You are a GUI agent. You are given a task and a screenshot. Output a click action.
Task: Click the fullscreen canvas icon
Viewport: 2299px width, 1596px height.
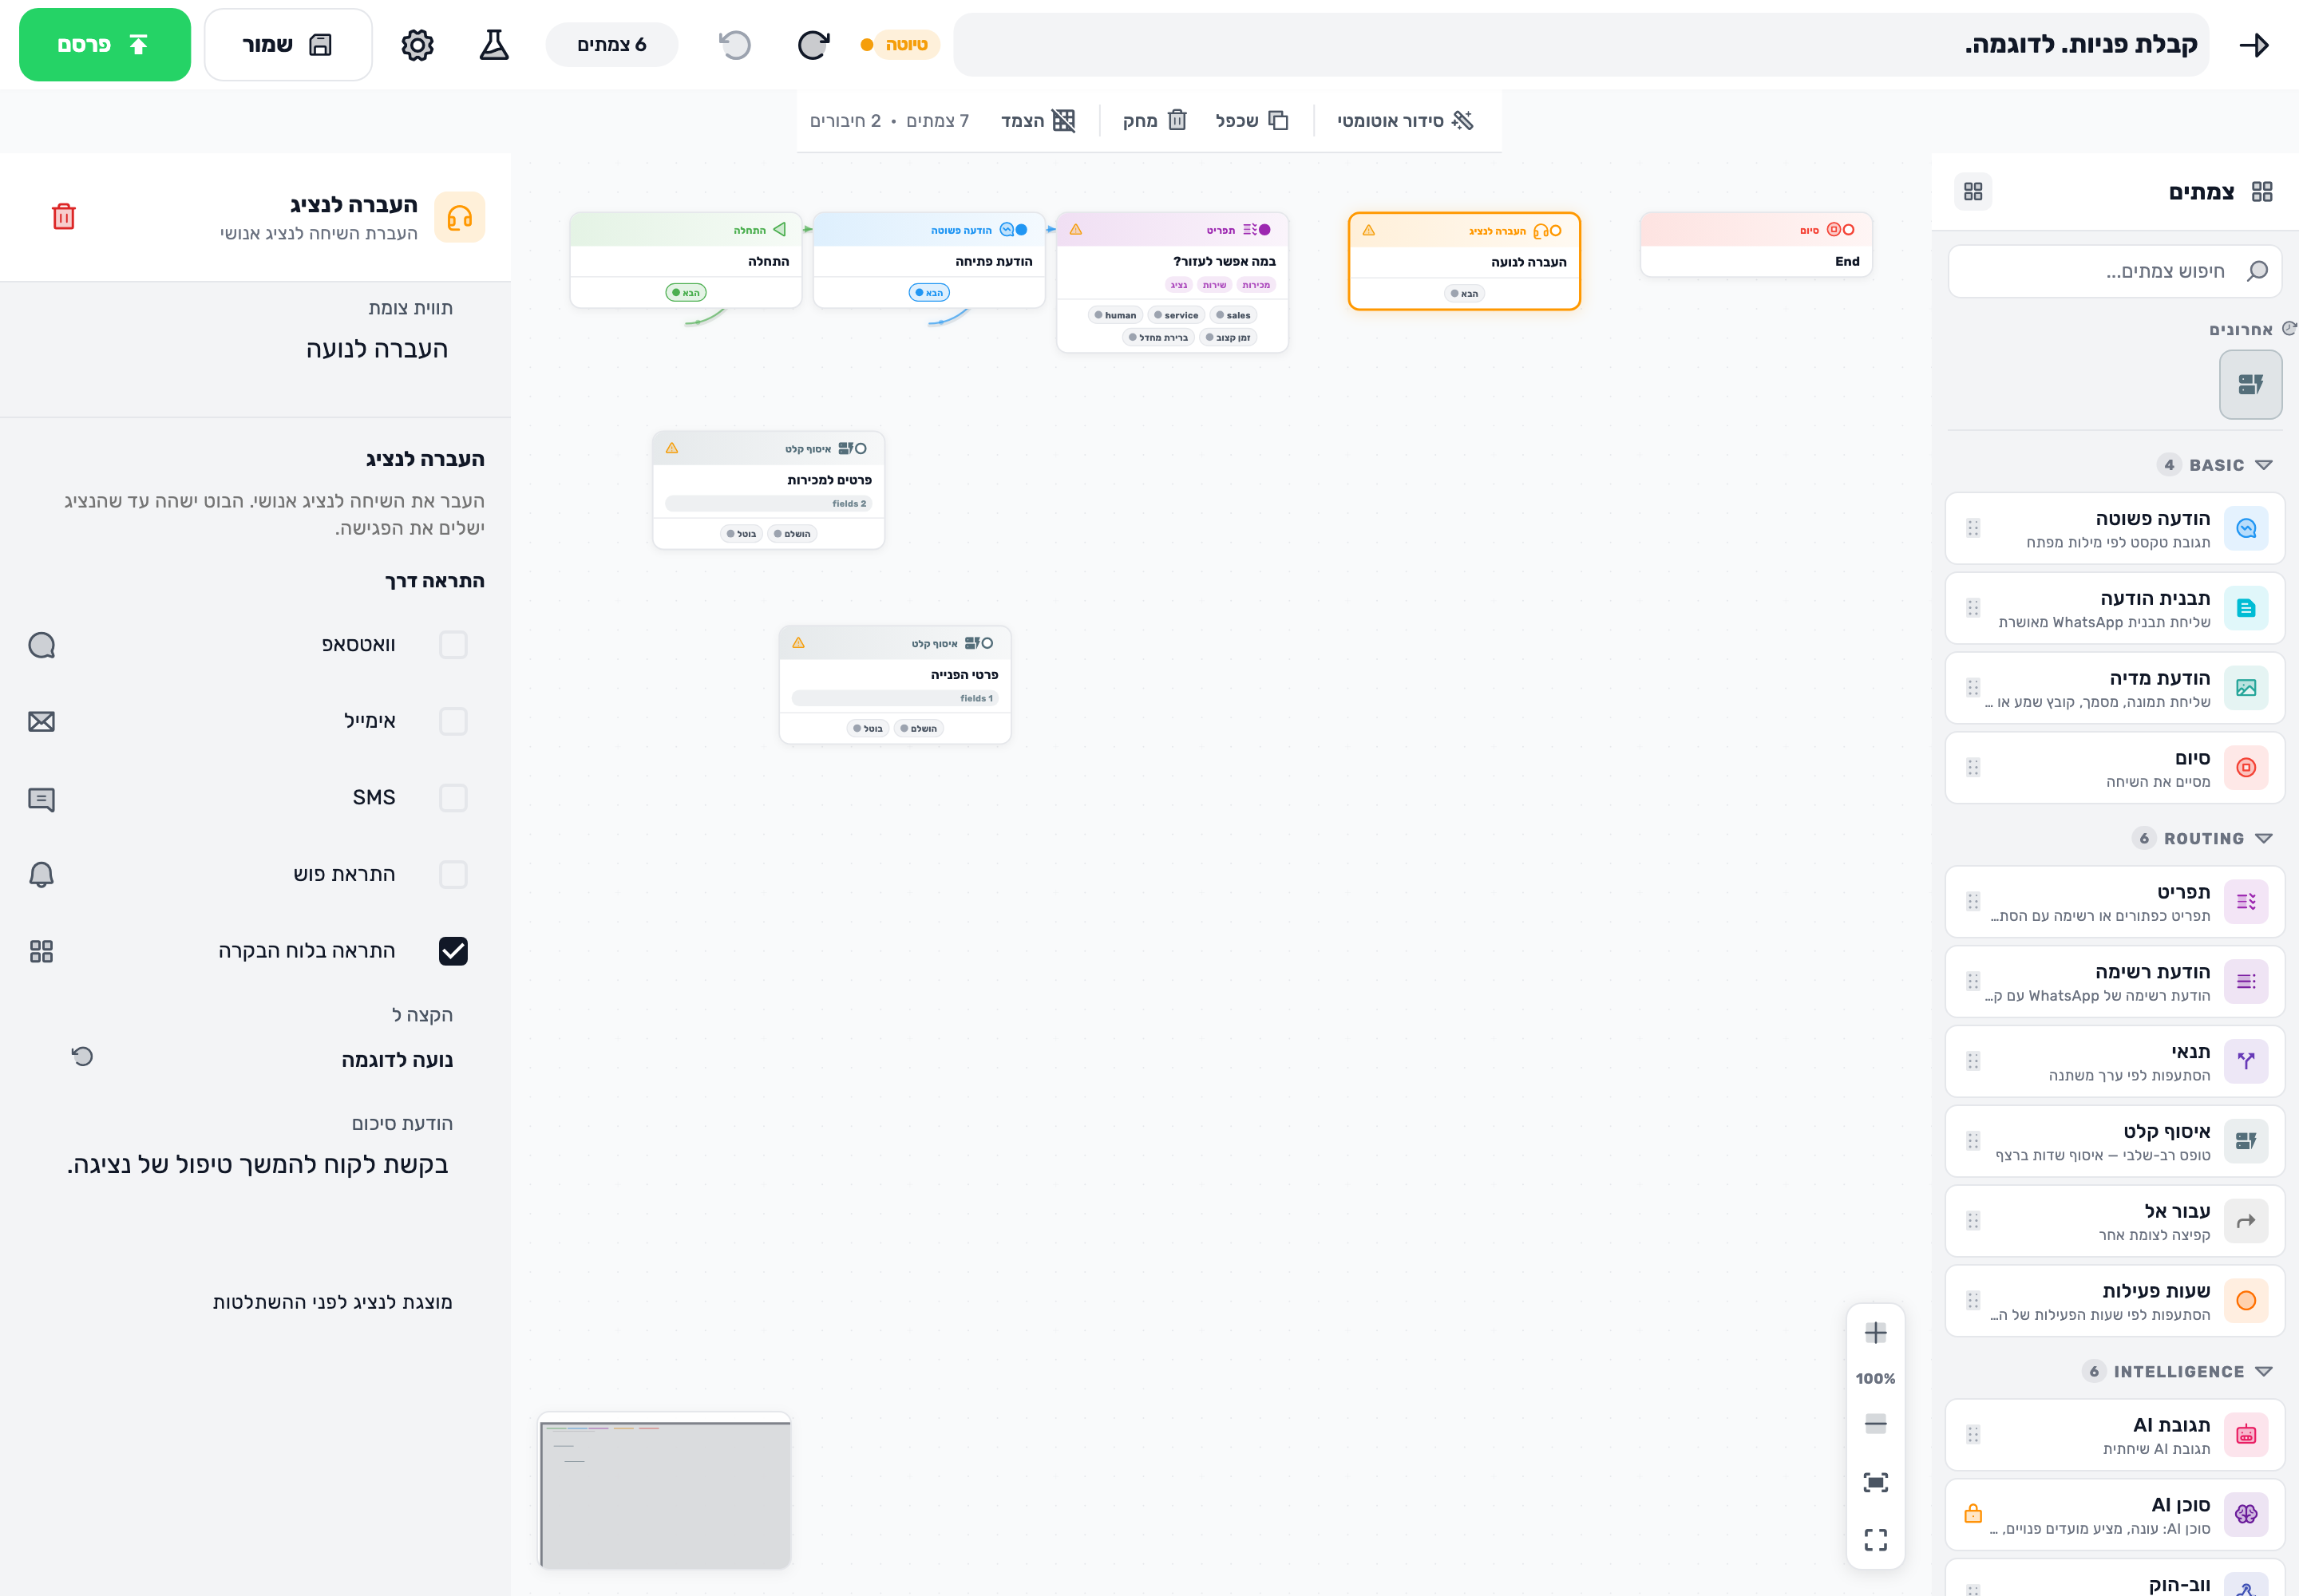(1876, 1540)
